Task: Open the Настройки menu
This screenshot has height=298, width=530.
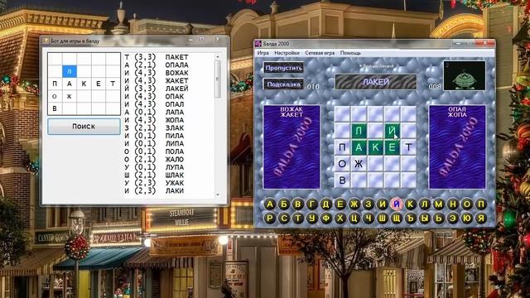Action: 287,53
